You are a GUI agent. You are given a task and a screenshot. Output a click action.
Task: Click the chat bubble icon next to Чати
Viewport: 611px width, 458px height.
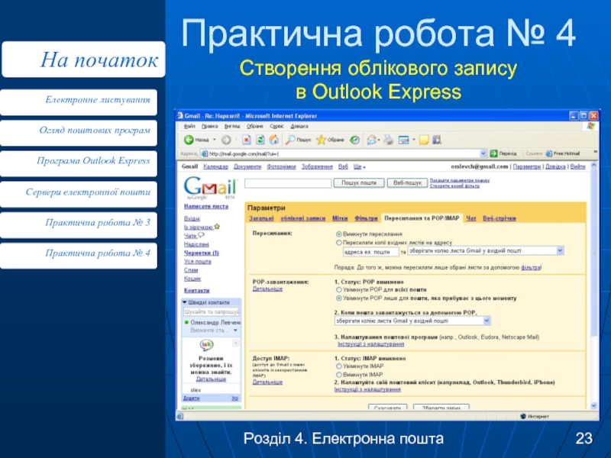coord(201,235)
